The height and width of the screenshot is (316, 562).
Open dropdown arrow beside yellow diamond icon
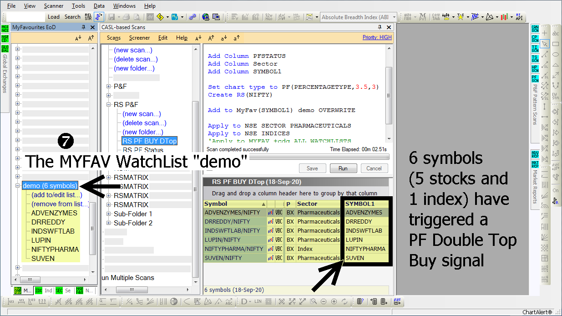tap(167, 17)
